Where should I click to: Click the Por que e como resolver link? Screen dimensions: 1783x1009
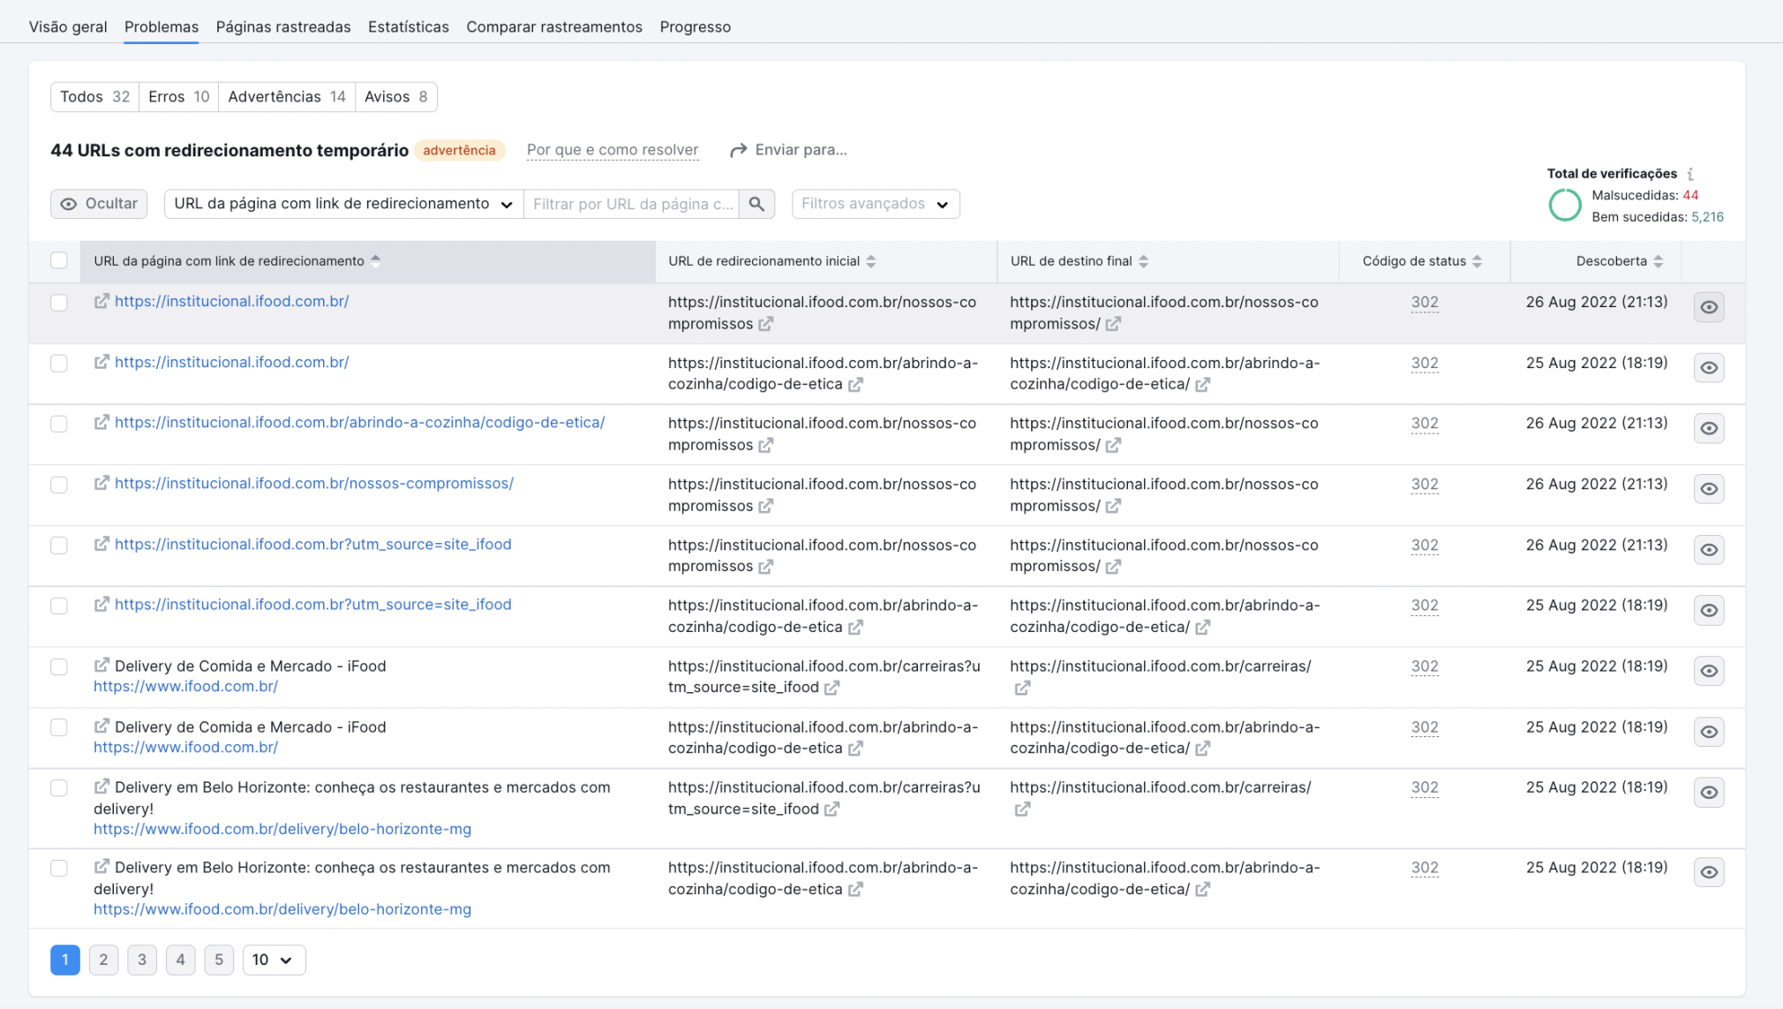[x=611, y=149]
